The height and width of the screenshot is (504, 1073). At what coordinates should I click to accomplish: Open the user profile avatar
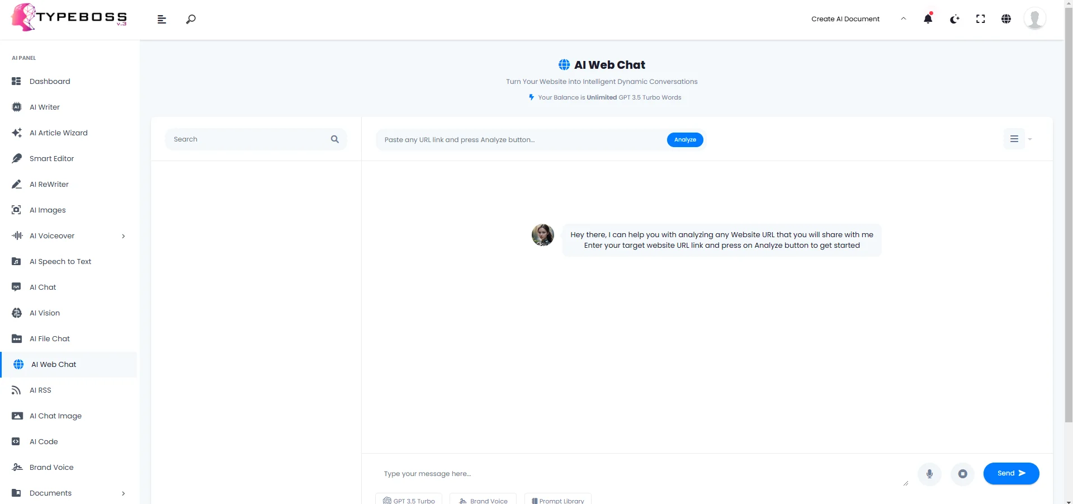click(1034, 18)
